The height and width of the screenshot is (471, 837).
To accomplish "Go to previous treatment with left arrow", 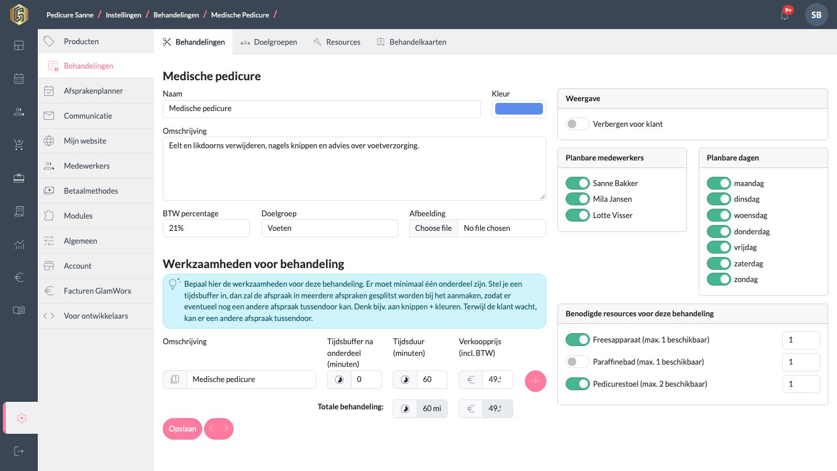I will pyautogui.click(x=212, y=429).
